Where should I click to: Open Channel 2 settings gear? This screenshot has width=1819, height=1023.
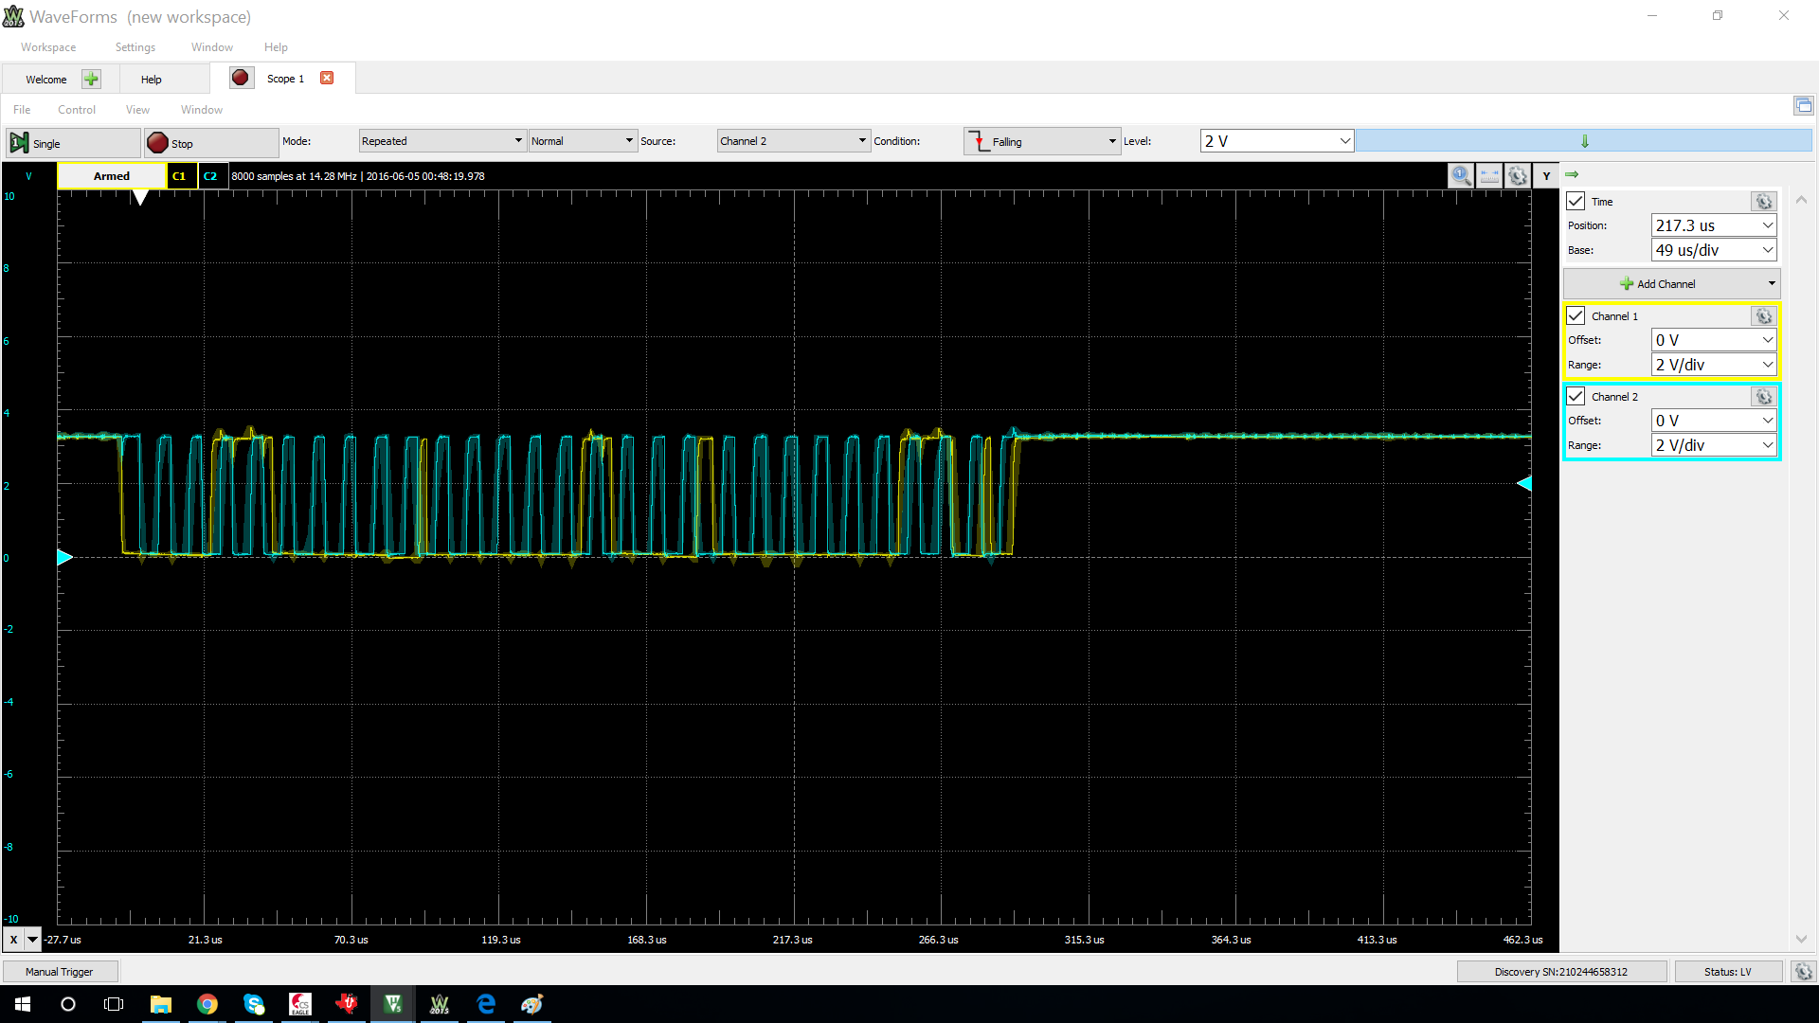(x=1763, y=397)
